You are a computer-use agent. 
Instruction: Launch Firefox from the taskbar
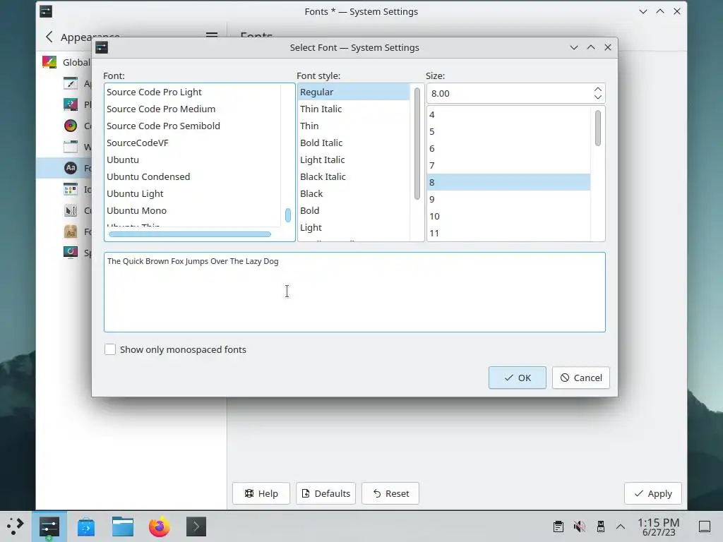pyautogui.click(x=159, y=526)
